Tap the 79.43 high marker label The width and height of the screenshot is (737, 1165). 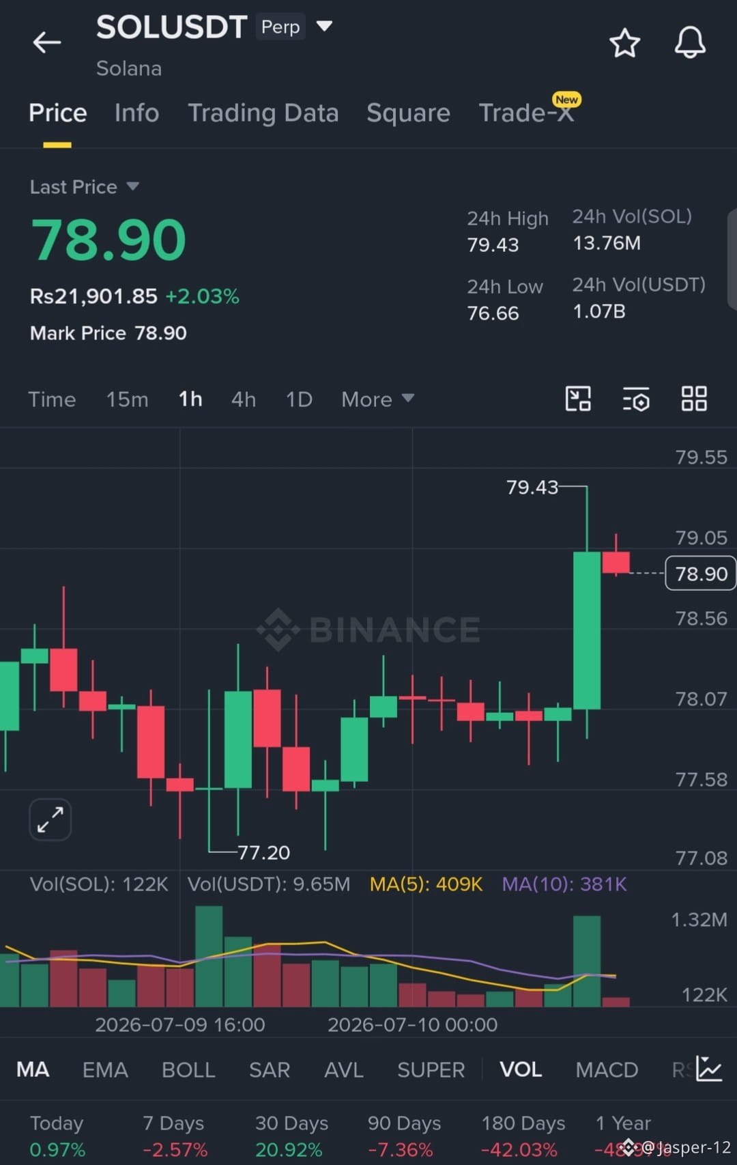click(532, 487)
